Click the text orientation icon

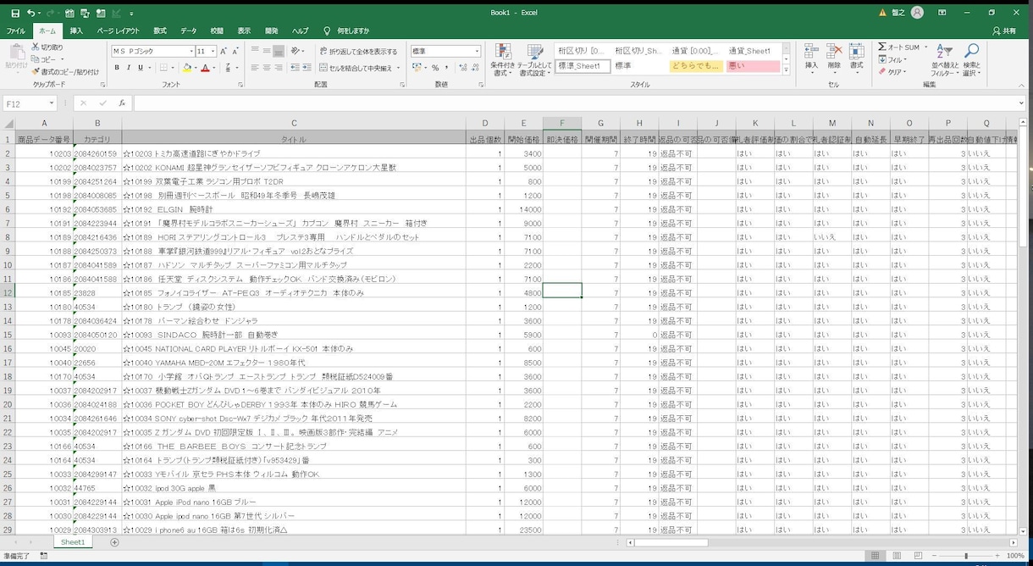pos(296,51)
